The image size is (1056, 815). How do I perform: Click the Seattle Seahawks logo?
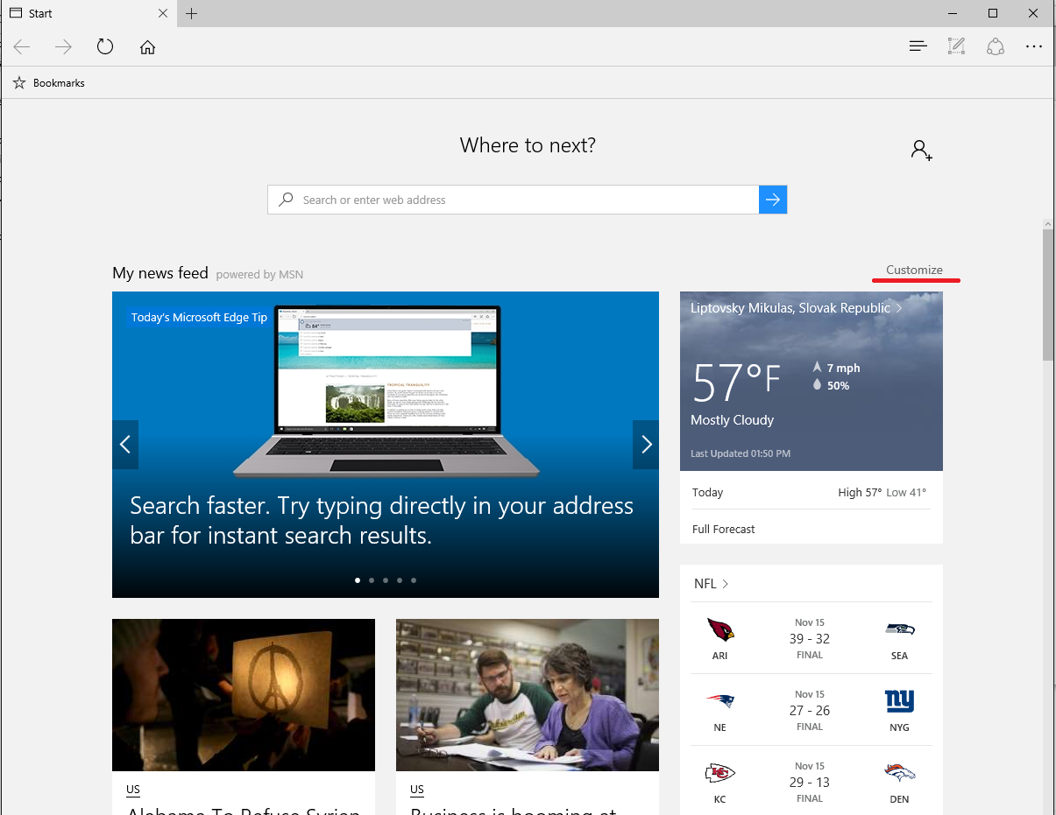[x=899, y=629]
